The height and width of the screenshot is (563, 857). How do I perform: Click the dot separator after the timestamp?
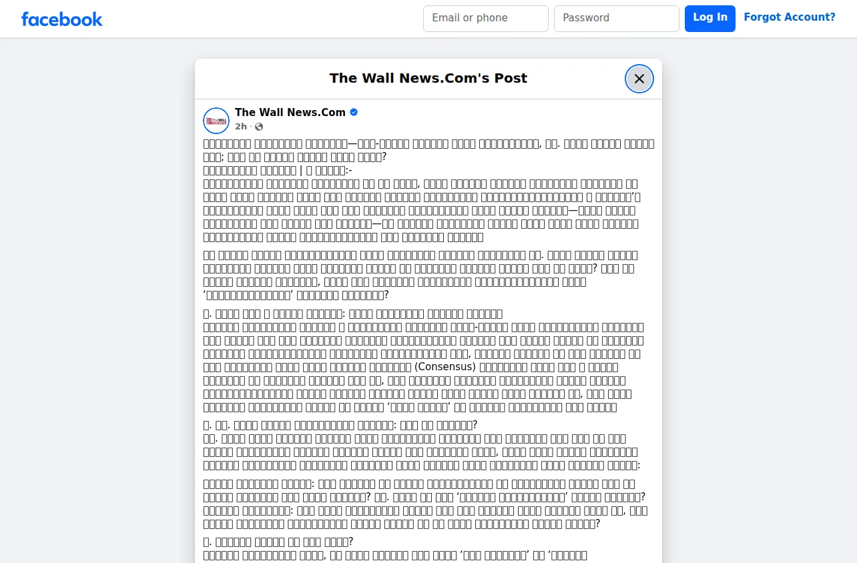(251, 127)
